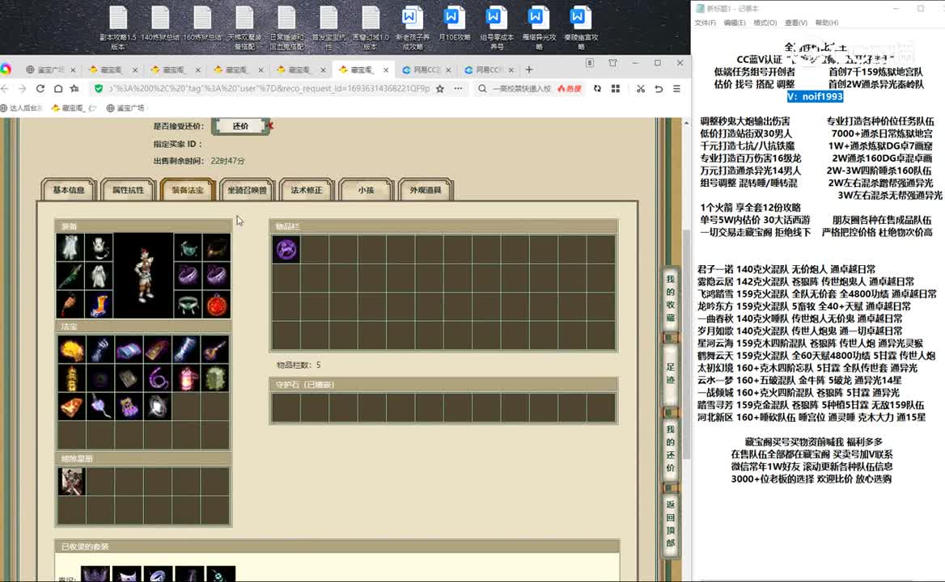Inspect the purple scroll treasure icon
This screenshot has width=945, height=582.
[x=129, y=350]
